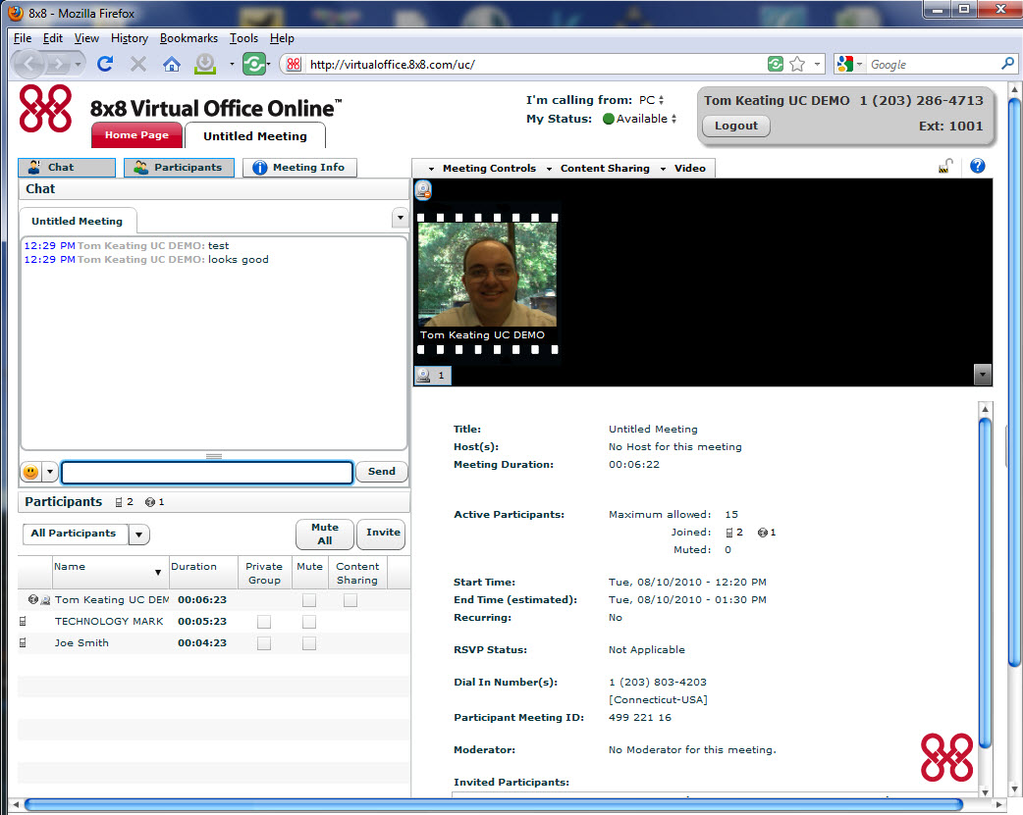Toggle Content Sharing checkbox for Tom Keating
Viewport: 1023px width, 815px height.
(350, 600)
